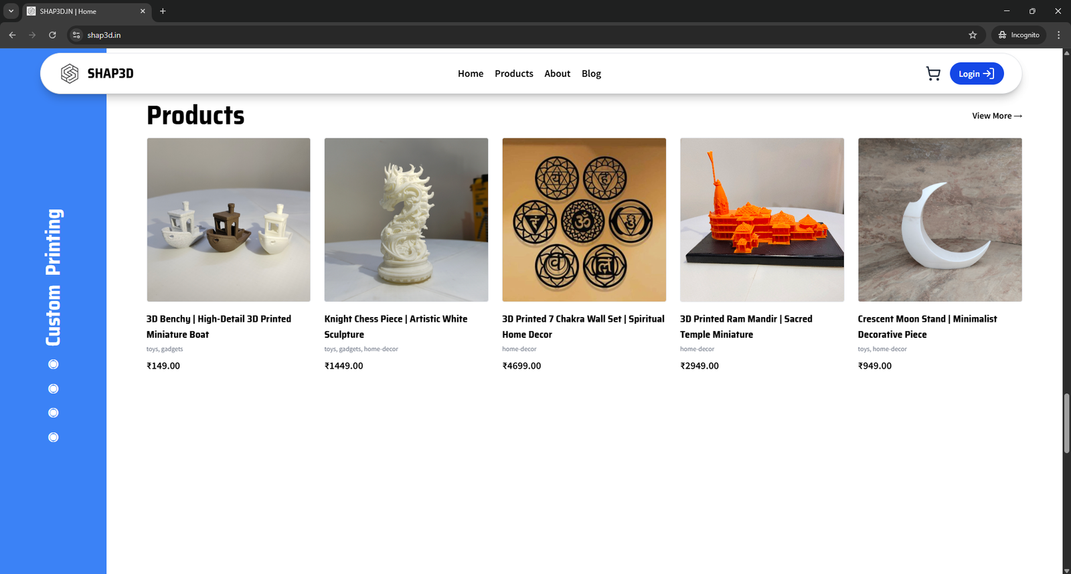Open the shopping cart icon

pos(933,74)
